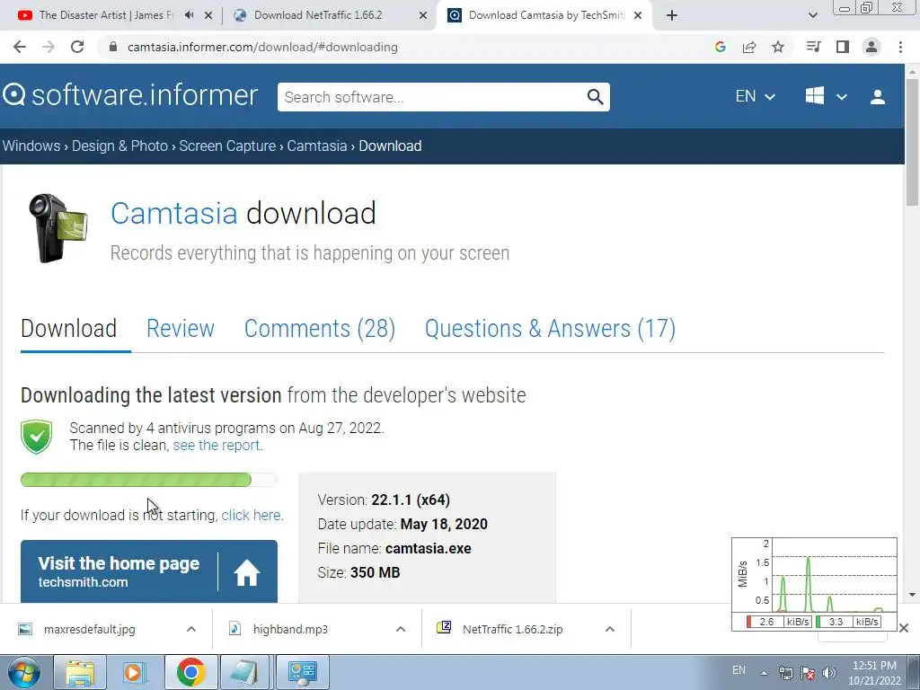This screenshot has width=920, height=690.
Task: Expand options for highband.mp3 download
Action: [x=400, y=629]
